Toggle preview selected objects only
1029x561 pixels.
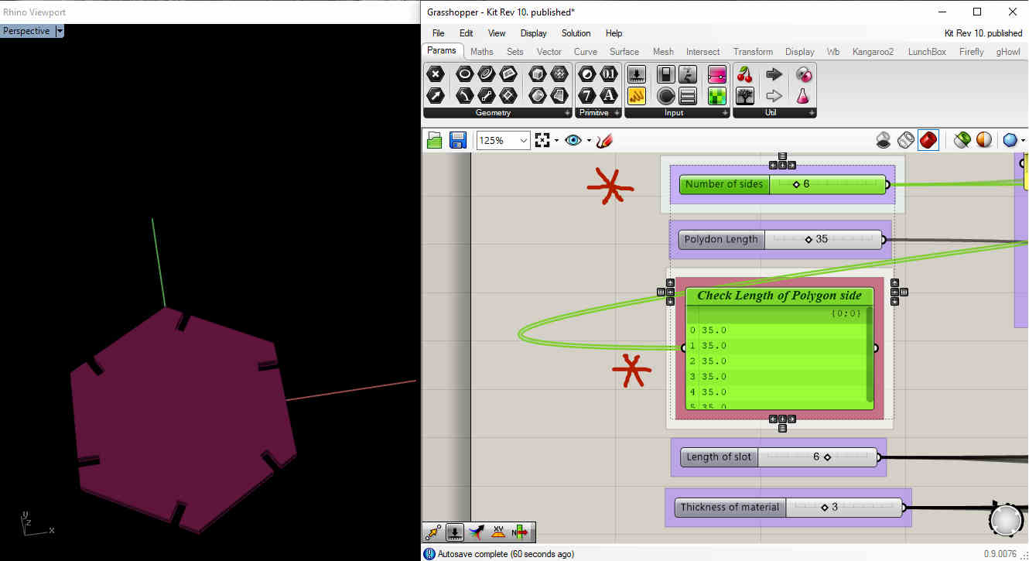pyautogui.click(x=962, y=140)
